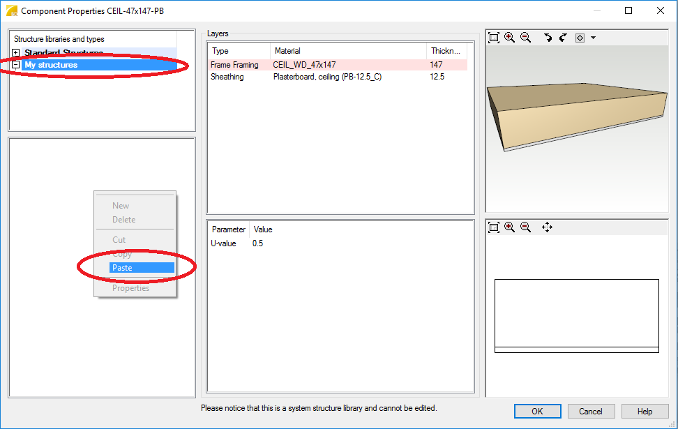Click the Plasterboard, ceiling (PB-12.5_C) material
This screenshot has width=678, height=429.
pyautogui.click(x=327, y=77)
